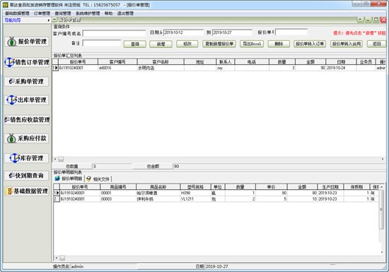Launch 采购应付款 module
The height and width of the screenshot is (272, 389).
click(27, 138)
